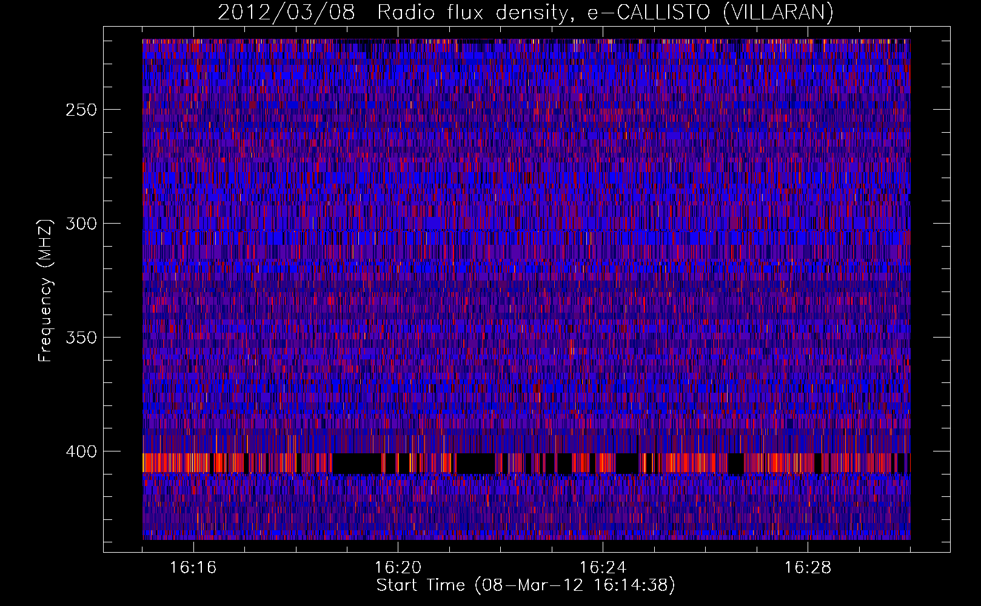Click the 16:16 time tick label
Screen dimensions: 981x606
[193, 568]
